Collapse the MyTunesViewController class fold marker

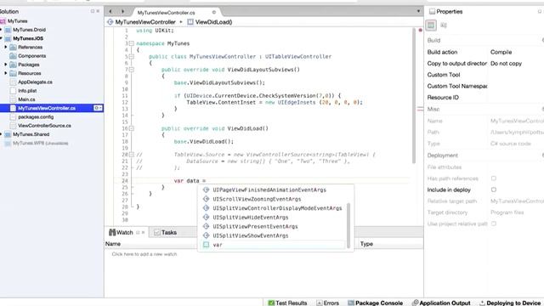coord(132,57)
